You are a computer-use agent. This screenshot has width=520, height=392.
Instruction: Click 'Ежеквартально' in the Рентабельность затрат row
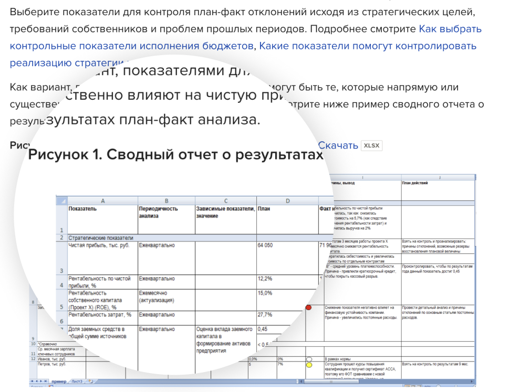(167, 318)
